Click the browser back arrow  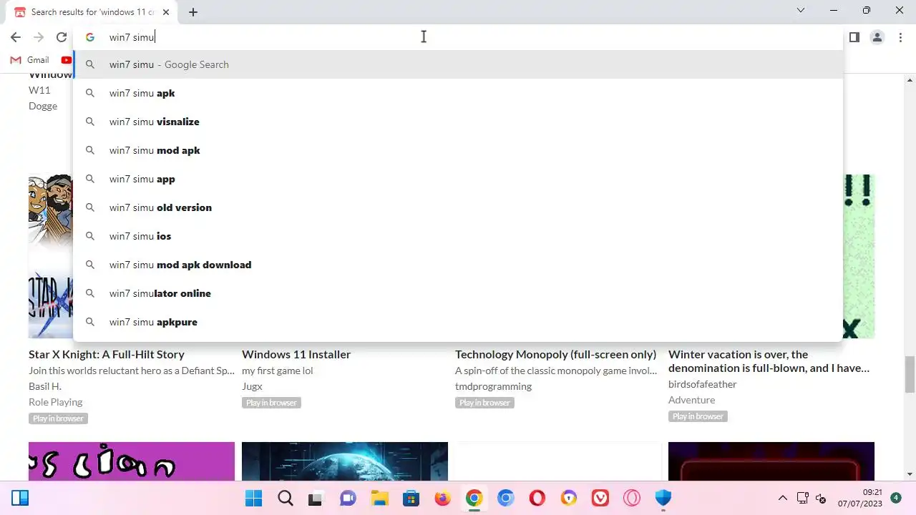pos(16,37)
